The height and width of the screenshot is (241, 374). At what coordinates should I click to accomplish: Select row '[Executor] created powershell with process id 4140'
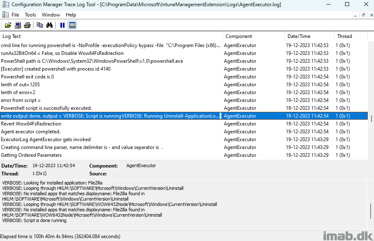click(x=184, y=69)
